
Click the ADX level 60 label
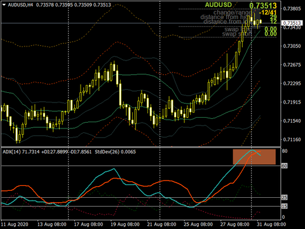285,166
